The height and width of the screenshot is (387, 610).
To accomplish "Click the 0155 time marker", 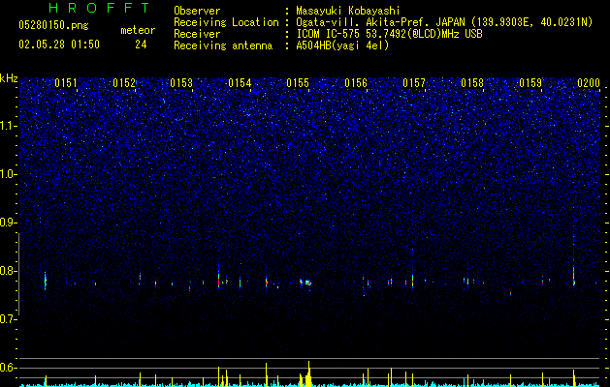I will coord(298,83).
